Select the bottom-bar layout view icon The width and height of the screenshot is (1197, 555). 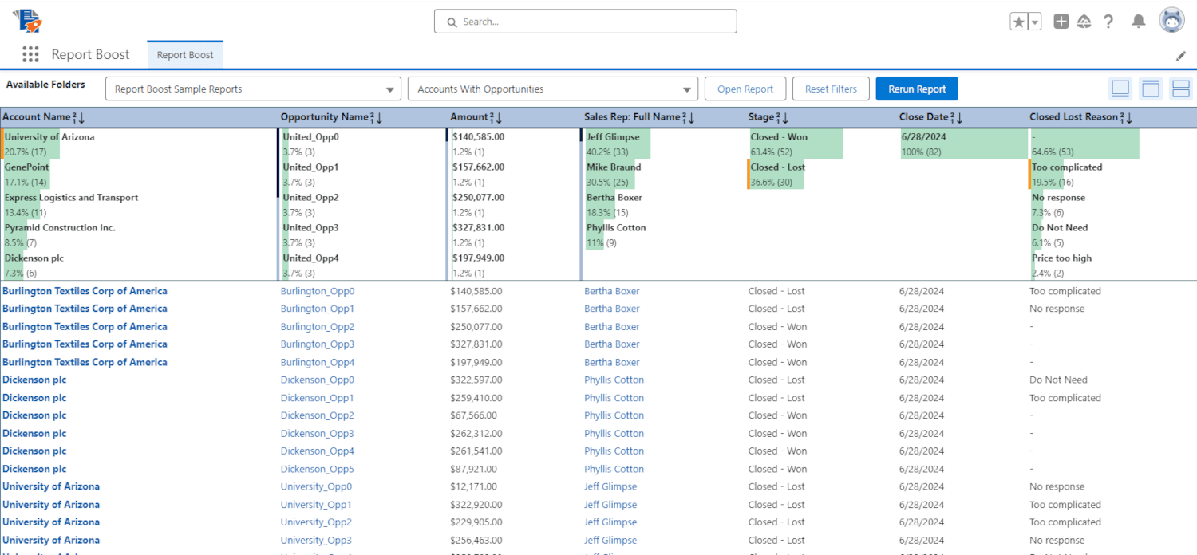[1120, 89]
